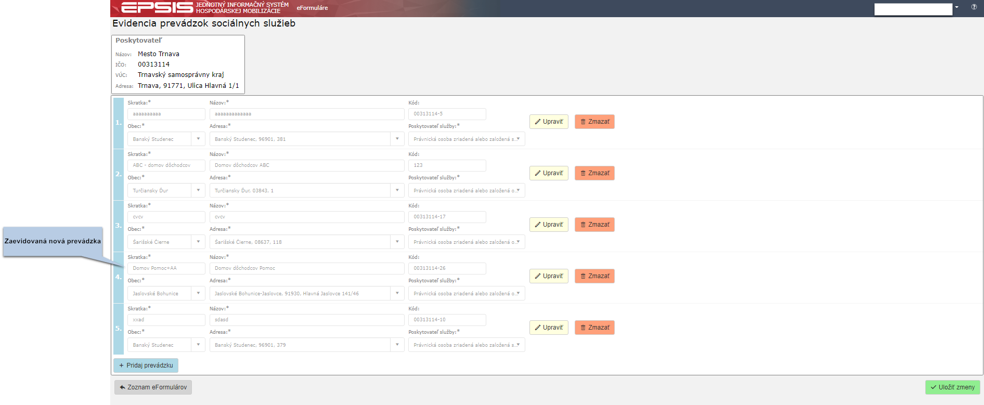This screenshot has height=405, width=984.
Task: Select the IČO value 00313114
Action: coord(153,64)
